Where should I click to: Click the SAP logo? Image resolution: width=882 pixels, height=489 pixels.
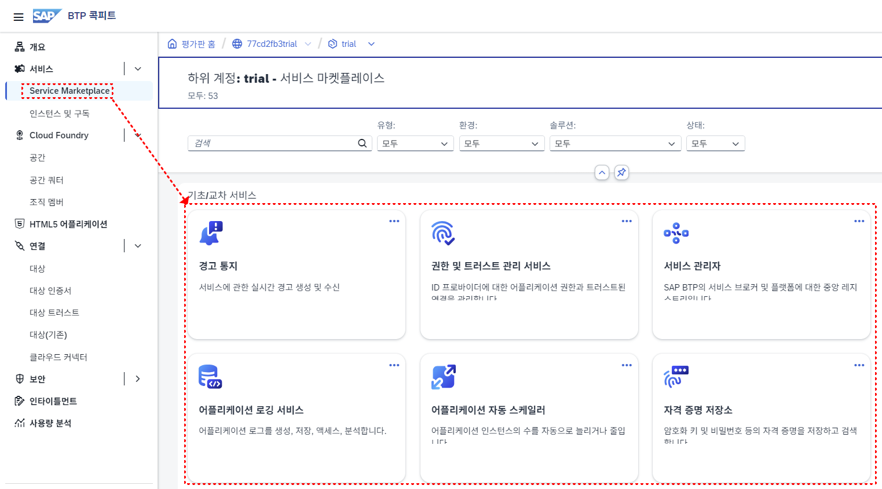tap(47, 16)
